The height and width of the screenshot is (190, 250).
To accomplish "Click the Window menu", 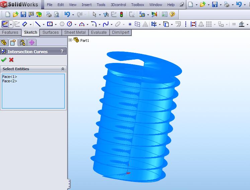I will click(156, 5).
